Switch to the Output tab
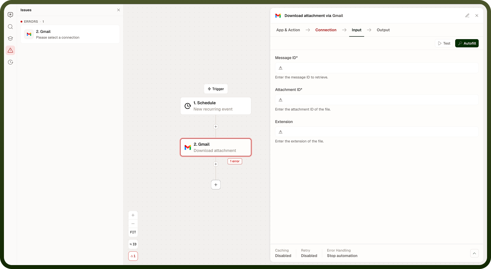 pyautogui.click(x=383, y=30)
